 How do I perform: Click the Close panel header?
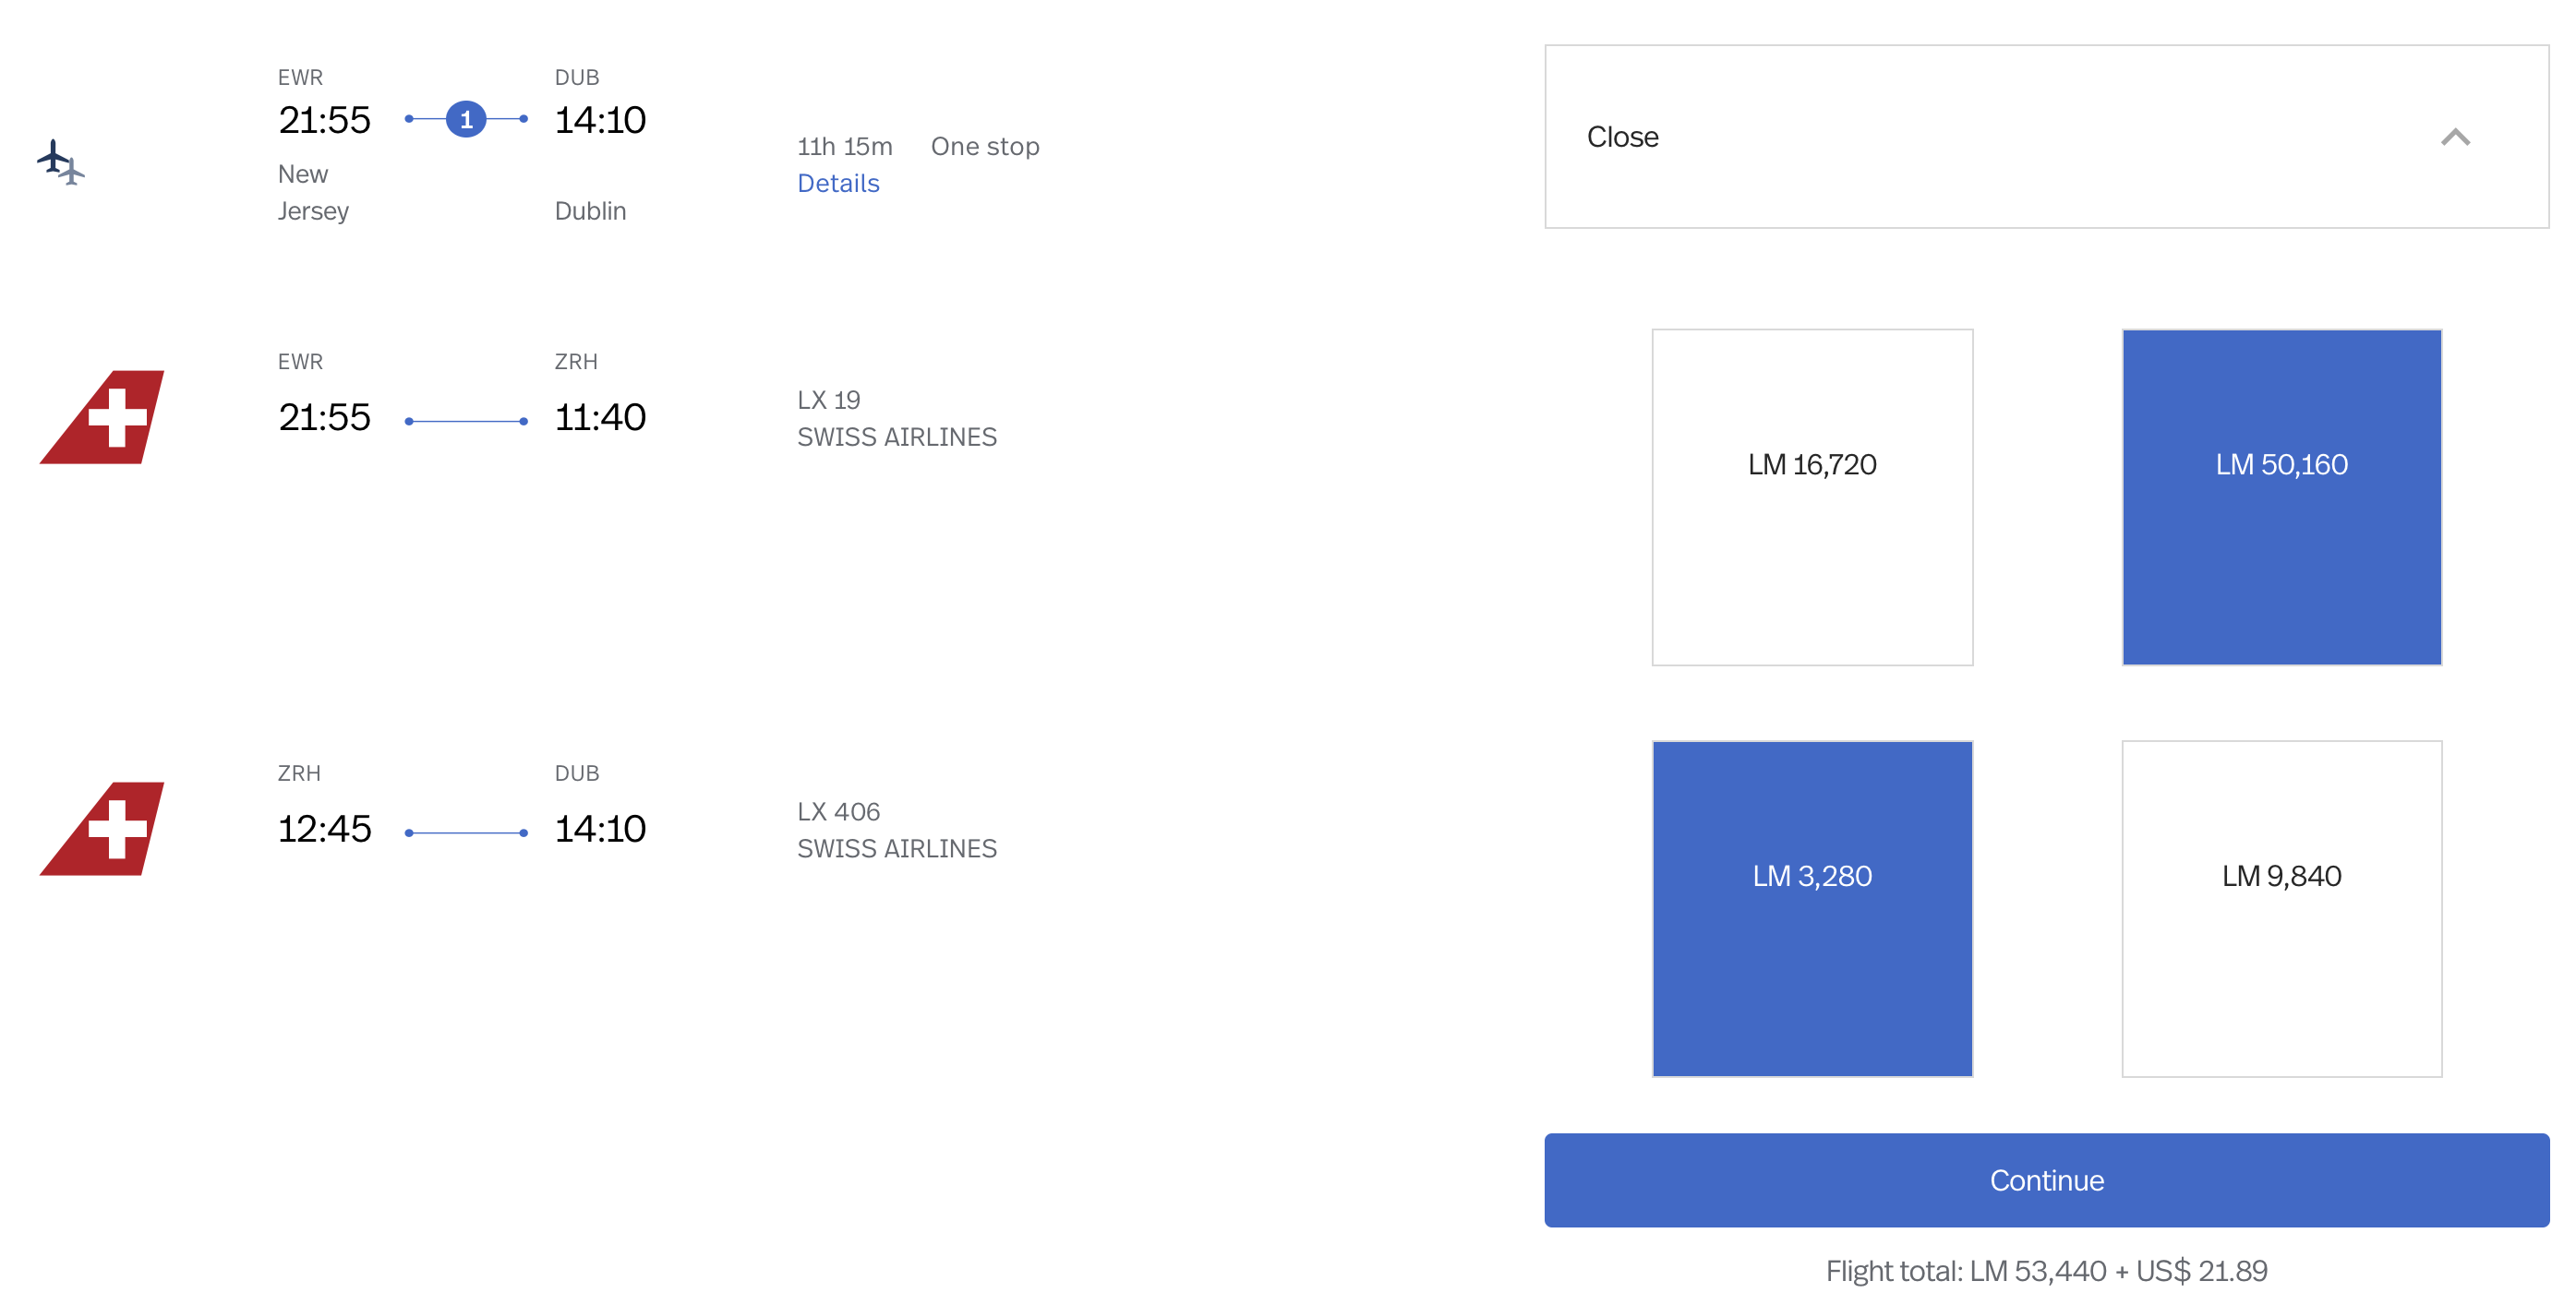pyautogui.click(x=1622, y=137)
